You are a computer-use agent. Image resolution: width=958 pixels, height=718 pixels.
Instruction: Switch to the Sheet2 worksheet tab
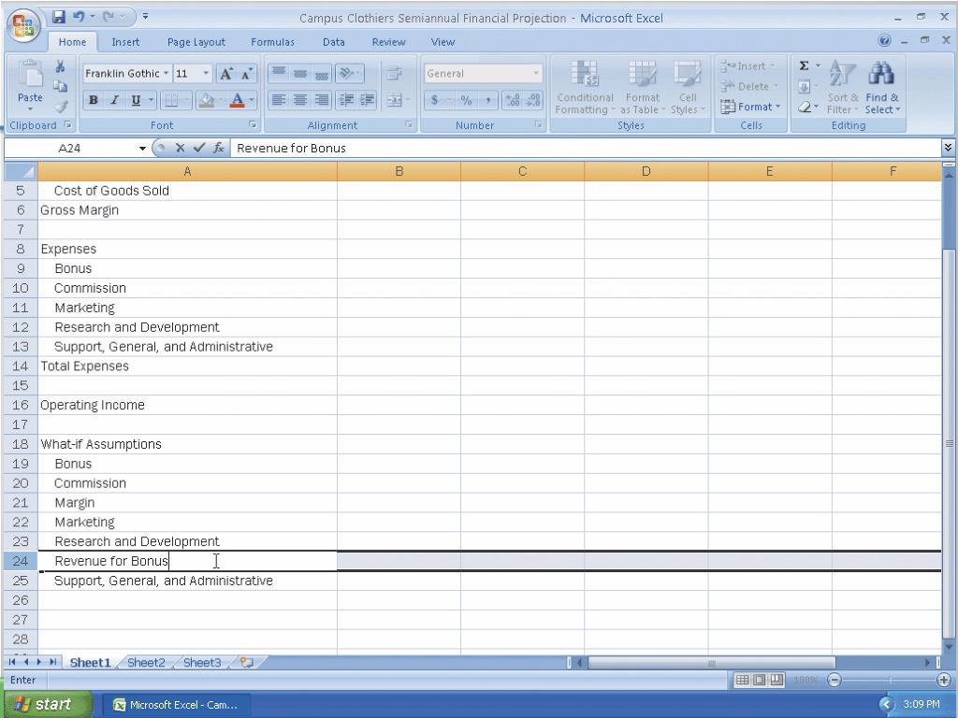pos(146,663)
